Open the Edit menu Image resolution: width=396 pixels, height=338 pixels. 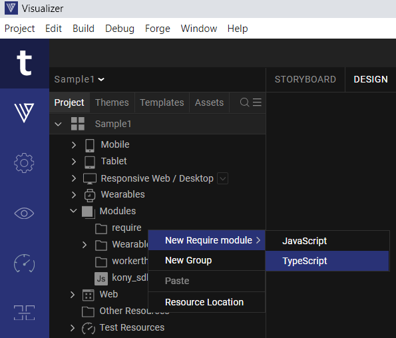tap(53, 28)
